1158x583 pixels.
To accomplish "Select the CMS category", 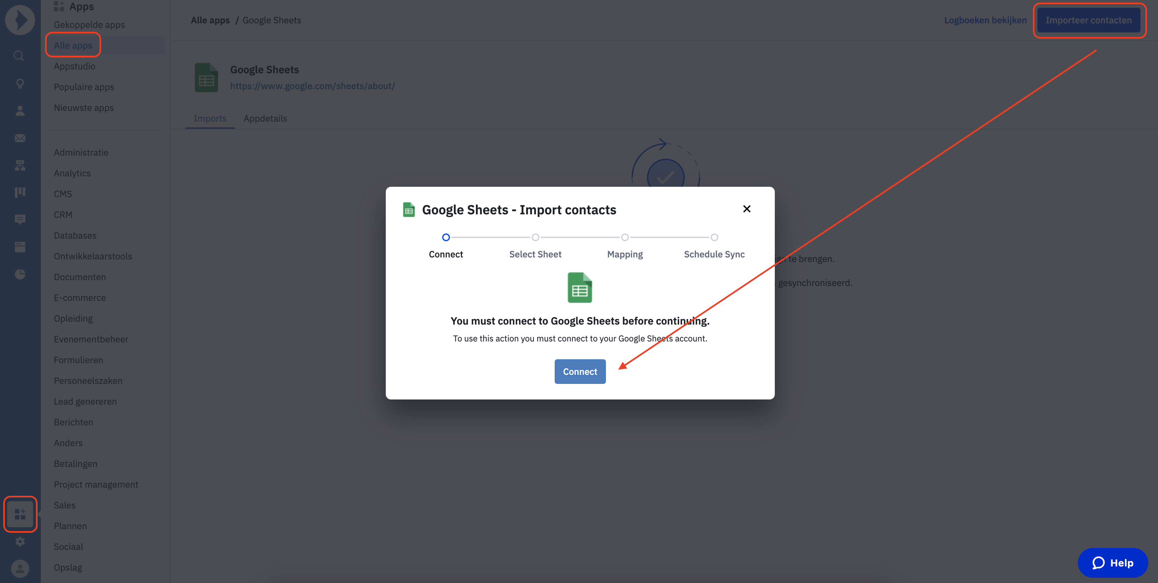I will [x=63, y=194].
